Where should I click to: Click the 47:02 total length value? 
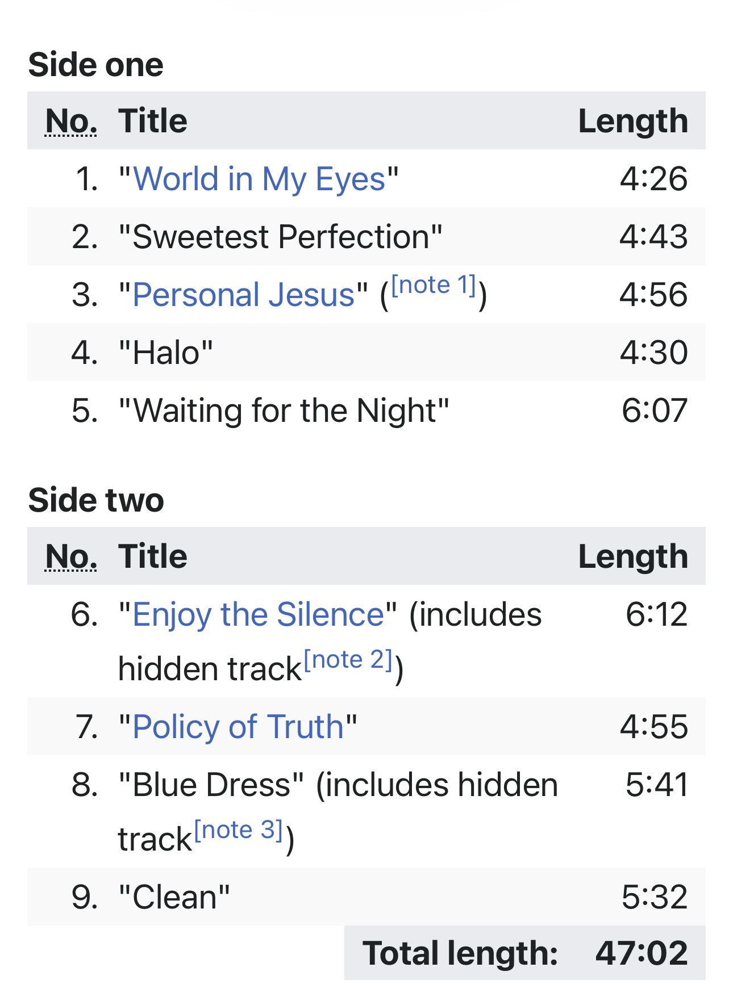(642, 953)
